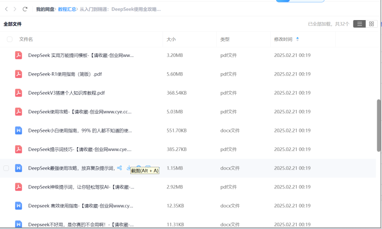Go back with the left arrow

6,9
